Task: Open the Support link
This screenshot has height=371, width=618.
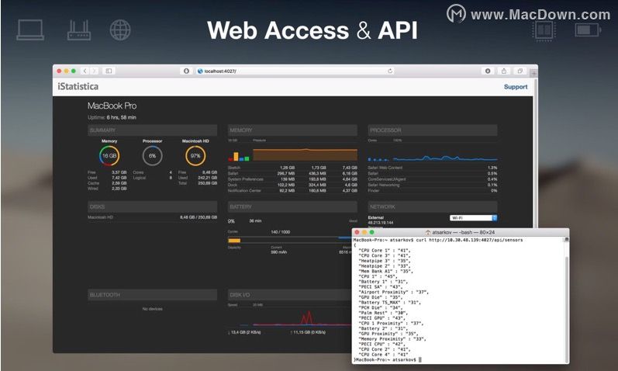Action: [516, 87]
